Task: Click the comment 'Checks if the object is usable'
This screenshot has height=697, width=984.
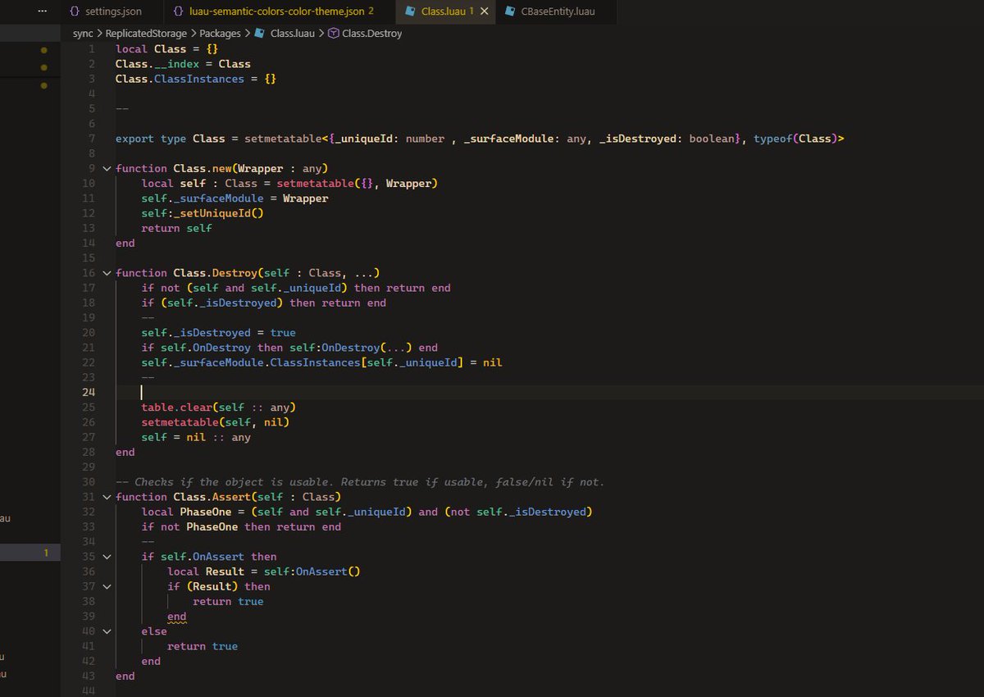Action: click(x=235, y=482)
